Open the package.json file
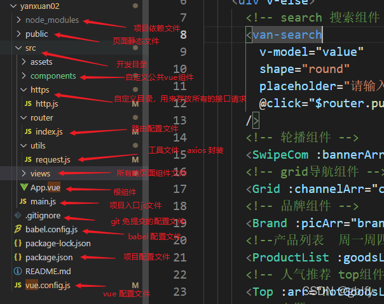The height and width of the screenshot is (304, 384). tap(49, 257)
